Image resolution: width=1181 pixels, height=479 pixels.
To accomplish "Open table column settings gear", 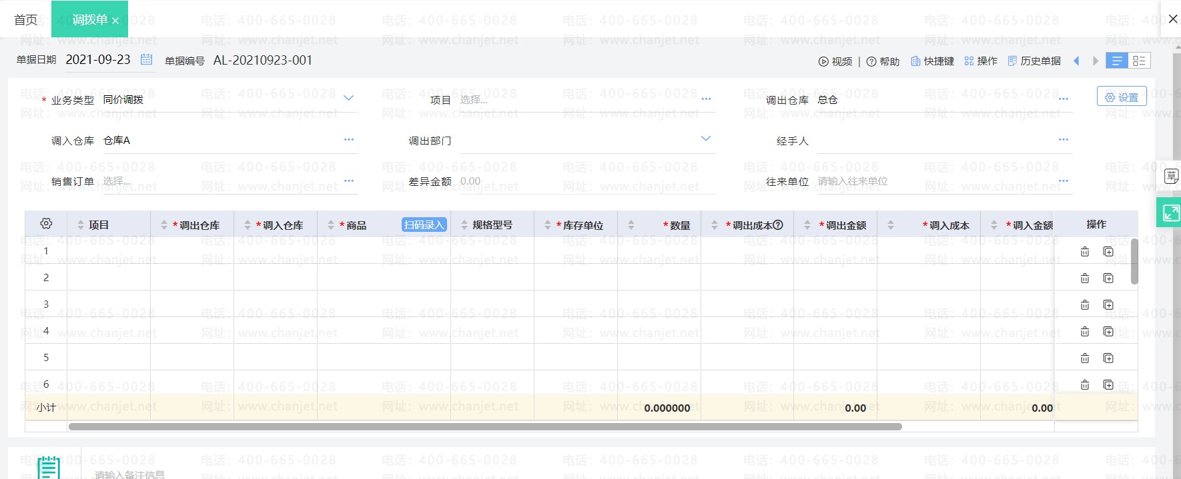I will point(46,224).
